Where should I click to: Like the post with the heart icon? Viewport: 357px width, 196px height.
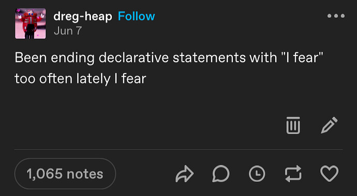point(329,174)
